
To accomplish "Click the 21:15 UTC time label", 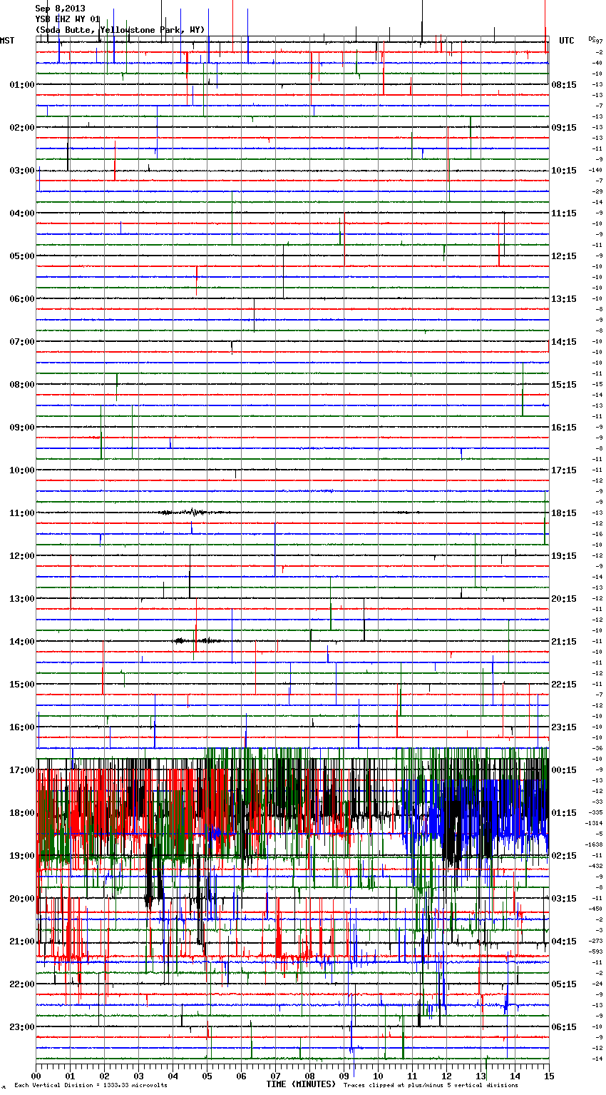I will (564, 642).
